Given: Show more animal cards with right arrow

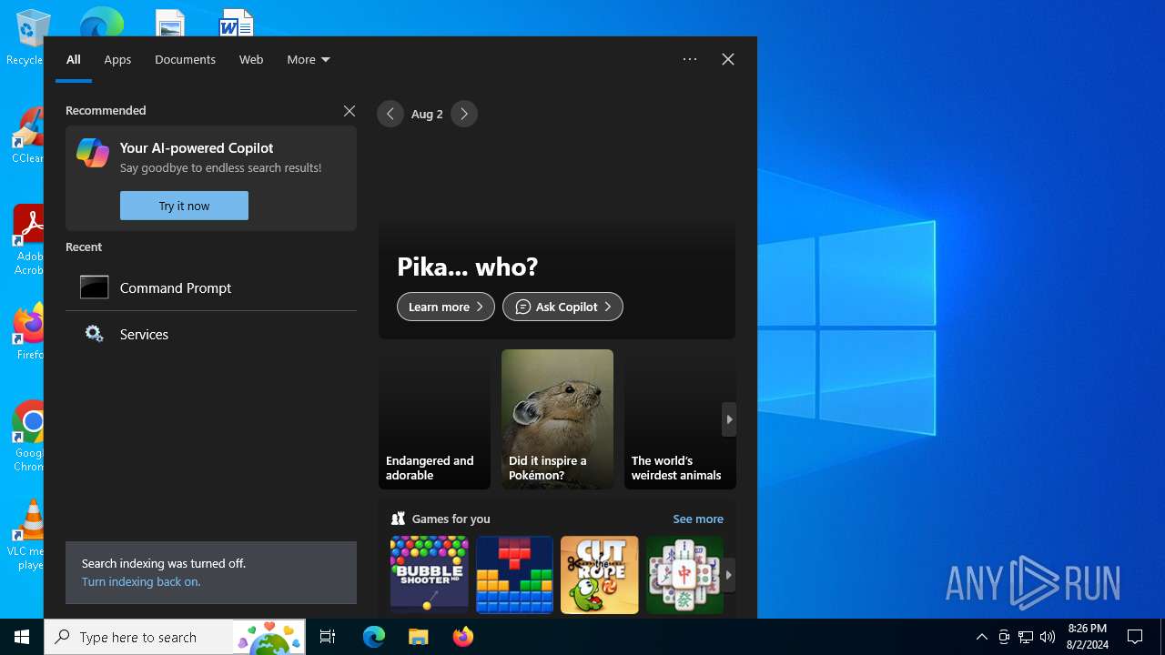Looking at the screenshot, I should point(729,419).
